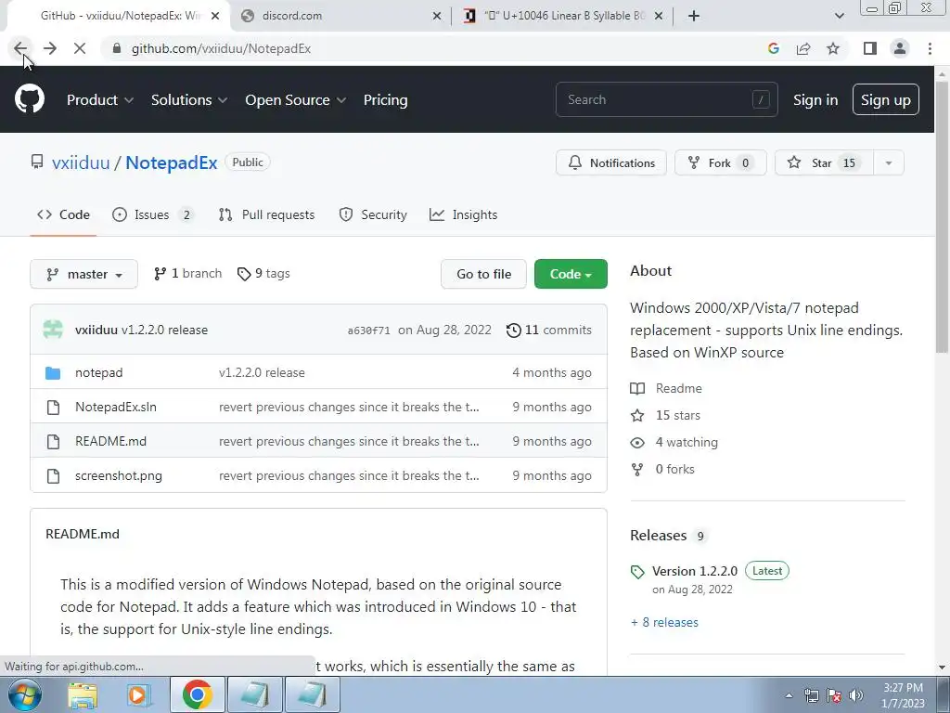Click the Notifications button
950x713 pixels.
611,162
